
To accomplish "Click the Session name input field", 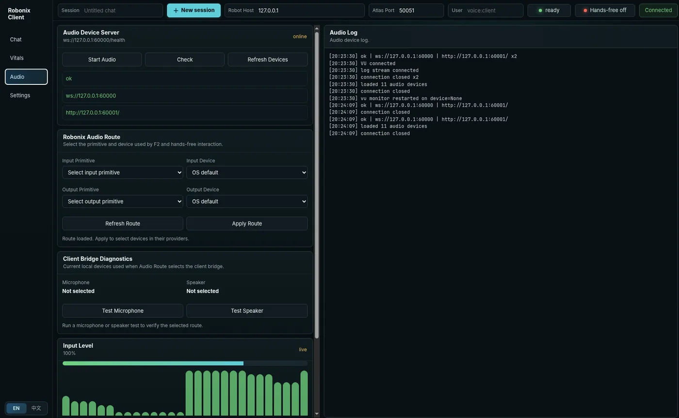I will (111, 11).
